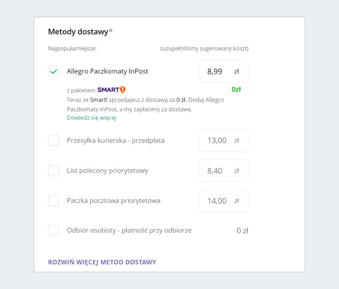Click the Allegro Paczkomaty InPost label

pyautogui.click(x=107, y=71)
